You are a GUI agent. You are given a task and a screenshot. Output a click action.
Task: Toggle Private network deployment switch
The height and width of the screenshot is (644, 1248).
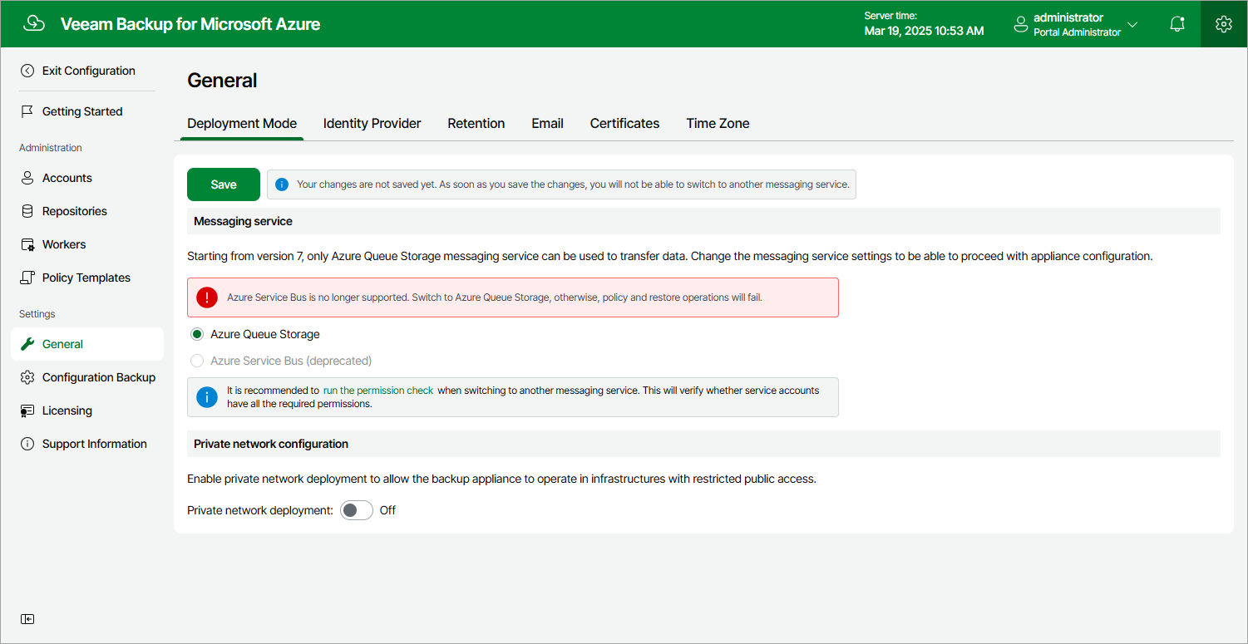click(357, 510)
